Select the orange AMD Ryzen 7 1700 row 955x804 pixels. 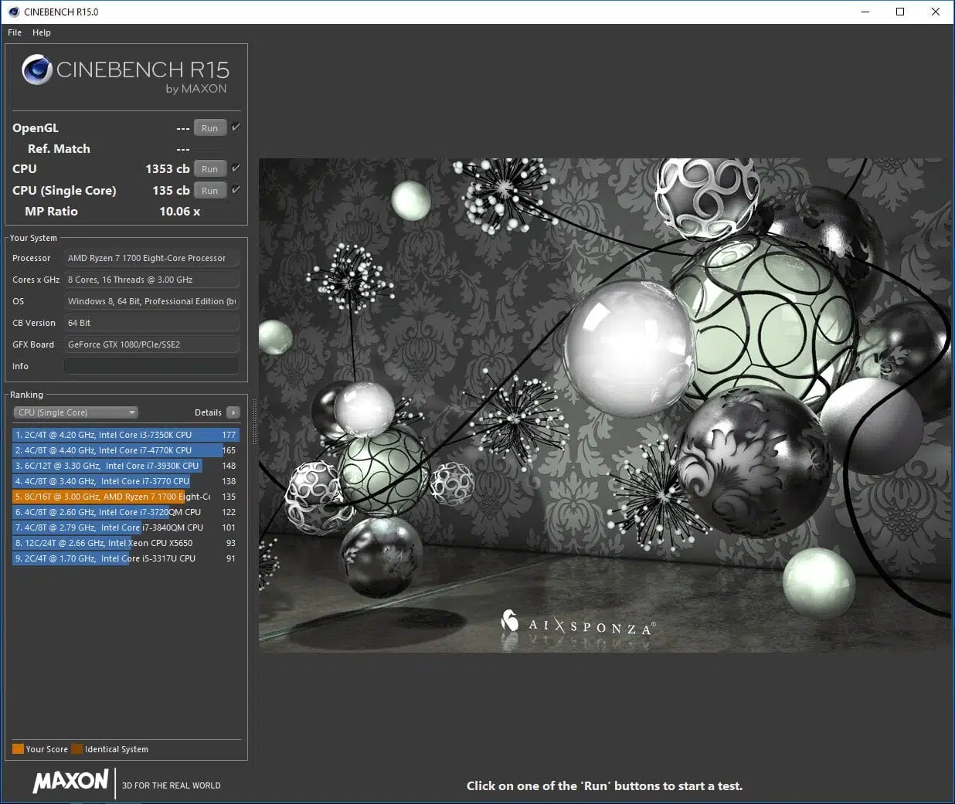pos(126,497)
